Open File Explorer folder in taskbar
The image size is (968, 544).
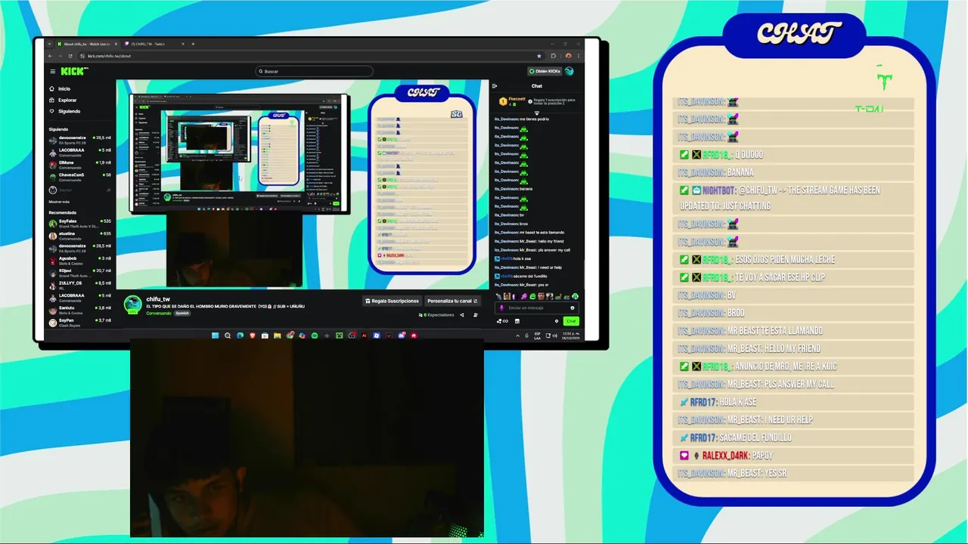[x=278, y=335]
